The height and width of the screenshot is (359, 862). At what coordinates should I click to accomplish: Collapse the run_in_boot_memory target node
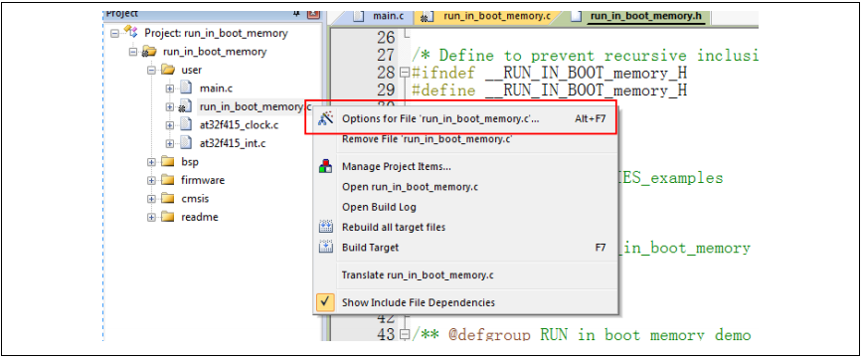[x=132, y=52]
